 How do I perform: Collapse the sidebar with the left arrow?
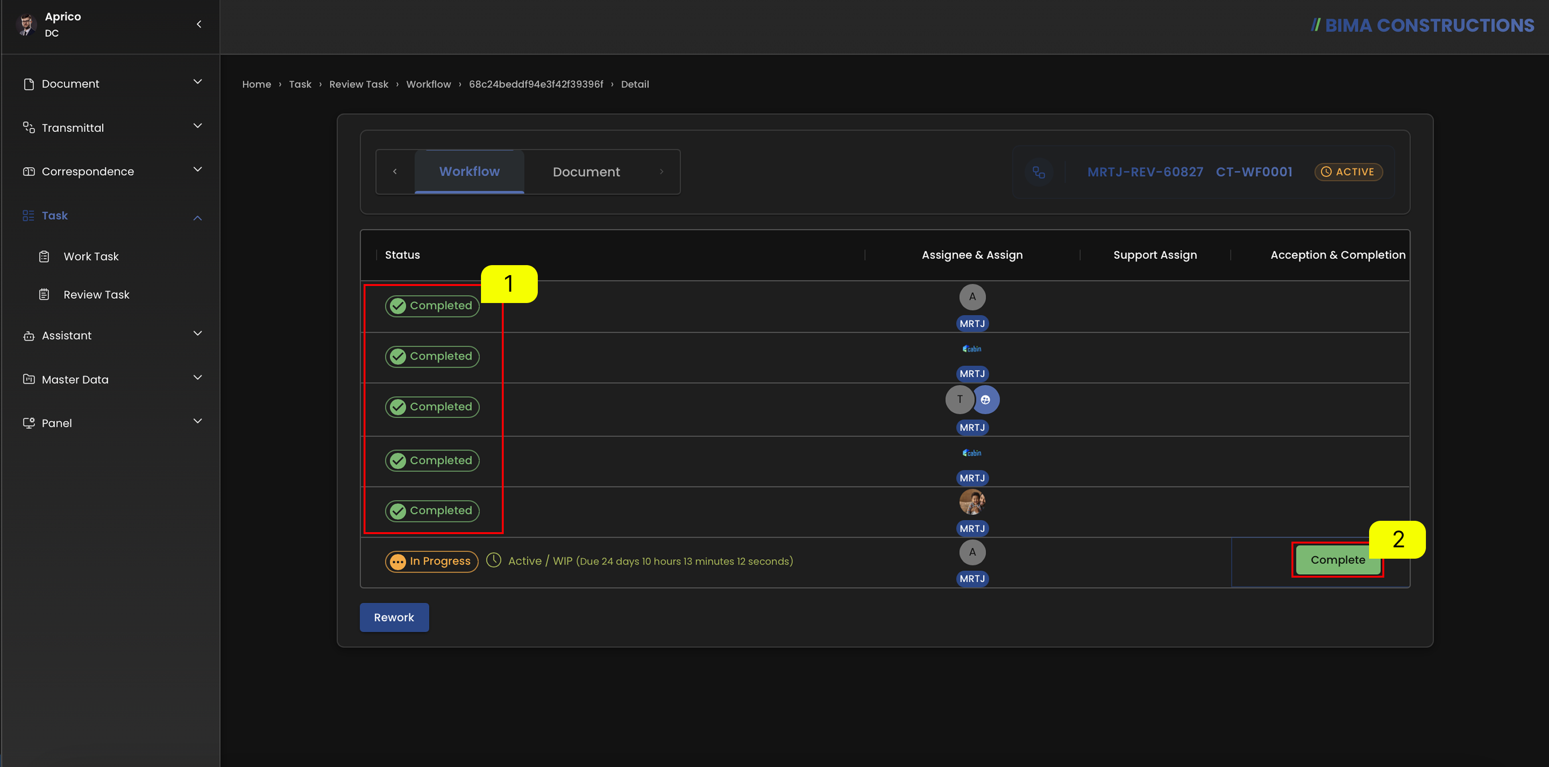click(198, 24)
